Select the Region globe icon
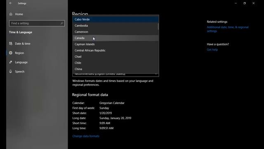Image resolution: width=264 pixels, height=149 pixels. pos(11,53)
